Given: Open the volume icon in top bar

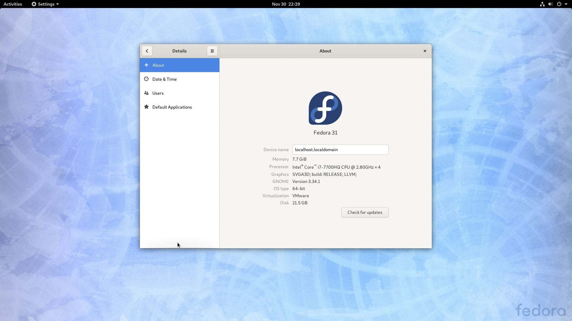Looking at the screenshot, I should (x=550, y=4).
